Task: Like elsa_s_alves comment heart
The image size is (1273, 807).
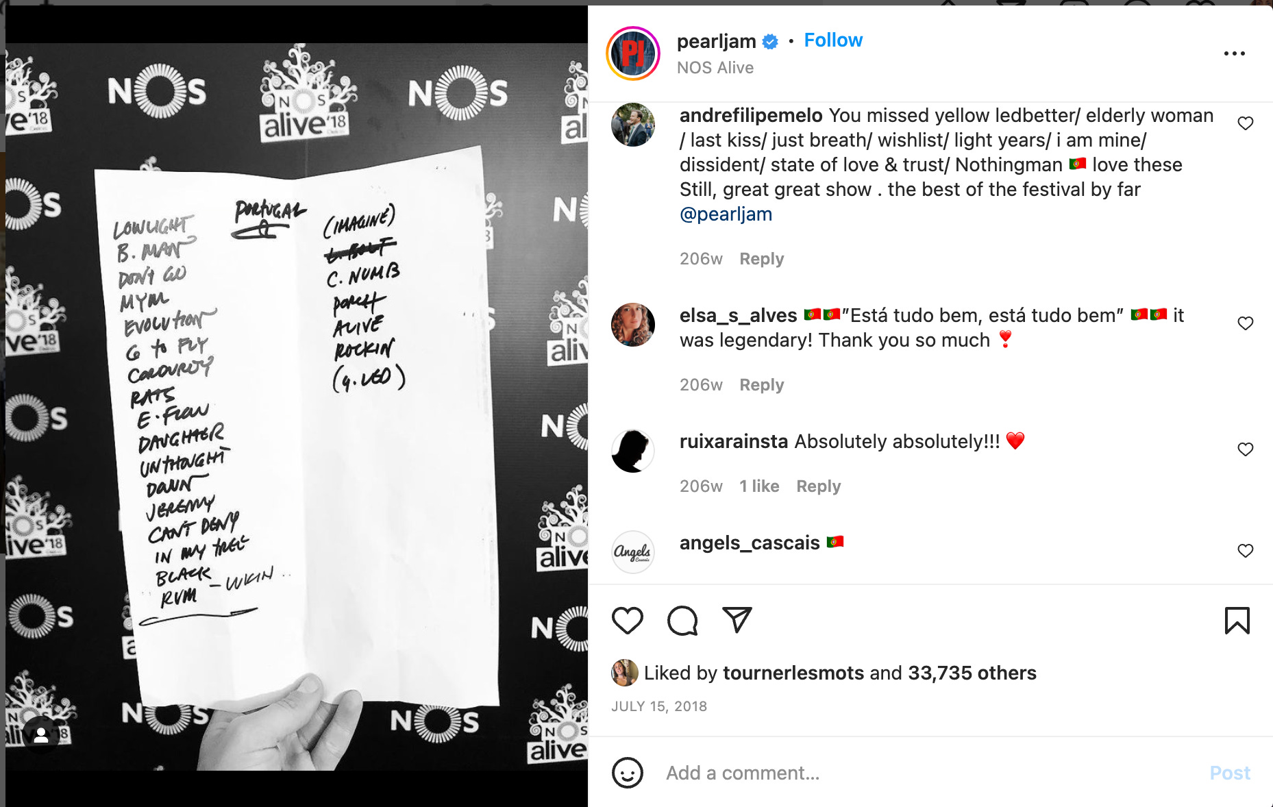Action: 1245,323
